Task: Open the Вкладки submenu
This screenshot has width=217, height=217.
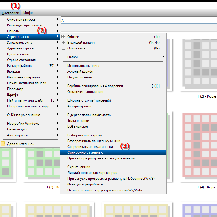Action: (30, 71)
